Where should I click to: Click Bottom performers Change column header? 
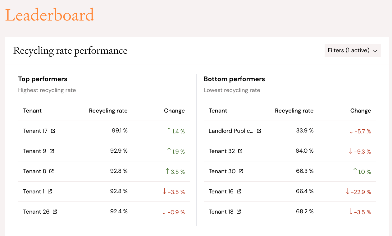[x=361, y=111]
